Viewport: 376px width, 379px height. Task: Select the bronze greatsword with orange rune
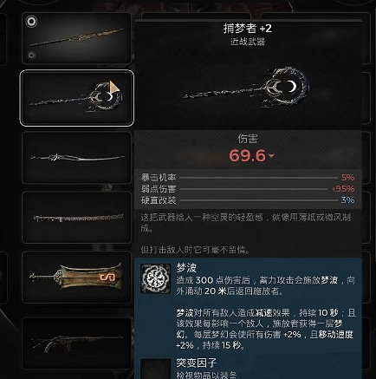[x=76, y=277]
